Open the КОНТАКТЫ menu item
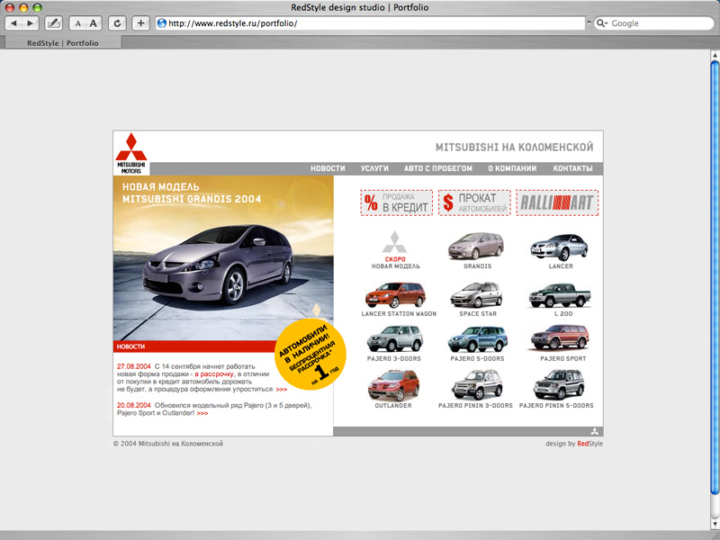This screenshot has width=720, height=540. click(572, 168)
